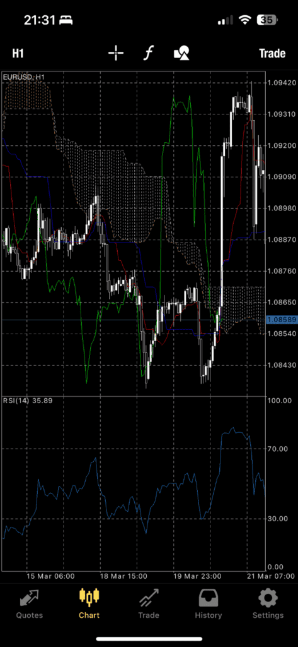Tap the crosshair tool icon

click(x=116, y=53)
